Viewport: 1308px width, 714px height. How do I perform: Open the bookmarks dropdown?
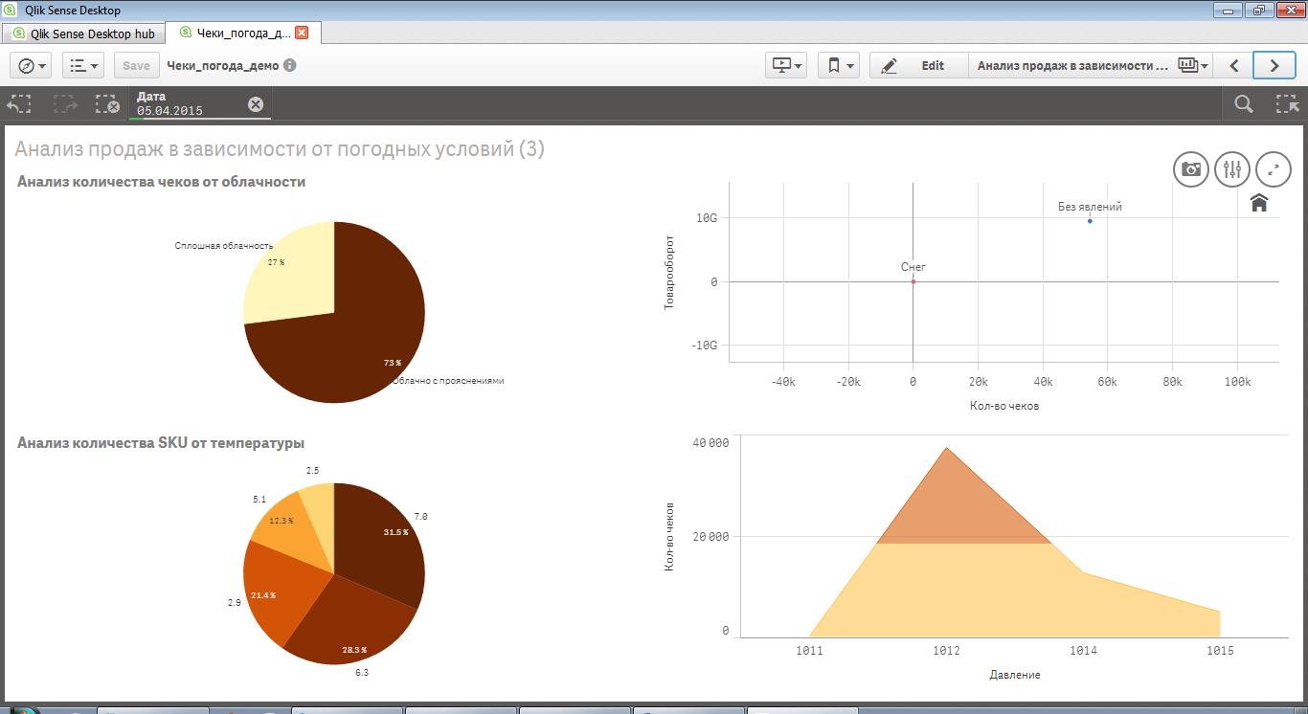pyautogui.click(x=840, y=66)
